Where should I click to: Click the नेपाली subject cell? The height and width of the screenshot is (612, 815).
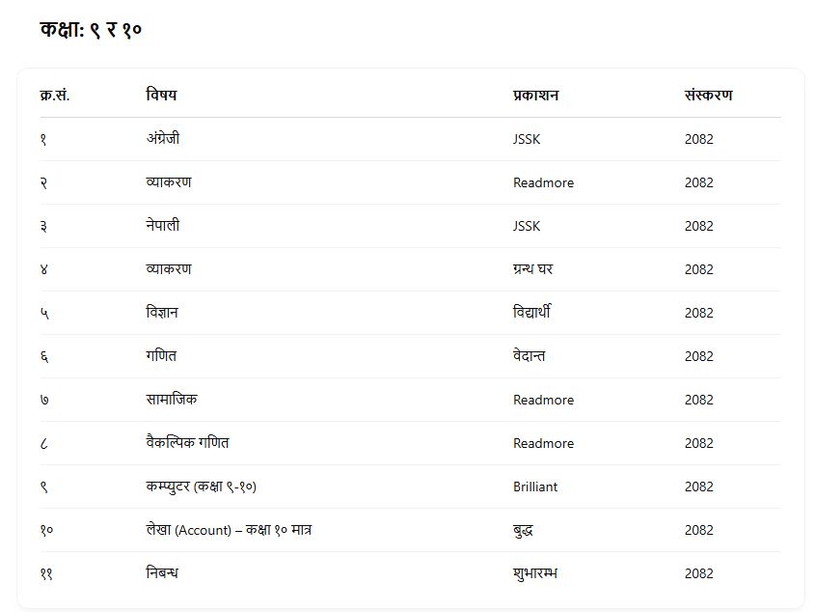163,226
